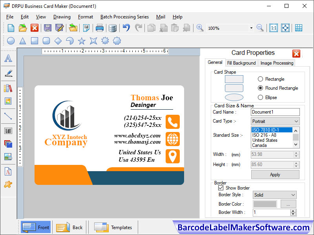This screenshot has width=314, height=235.
Task: Click the border color browse (...) button
Action: pyautogui.click(x=288, y=204)
